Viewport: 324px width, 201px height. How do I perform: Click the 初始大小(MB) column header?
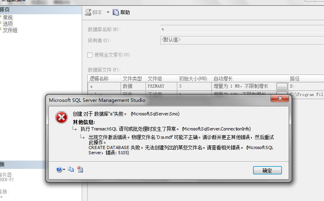pos(194,78)
